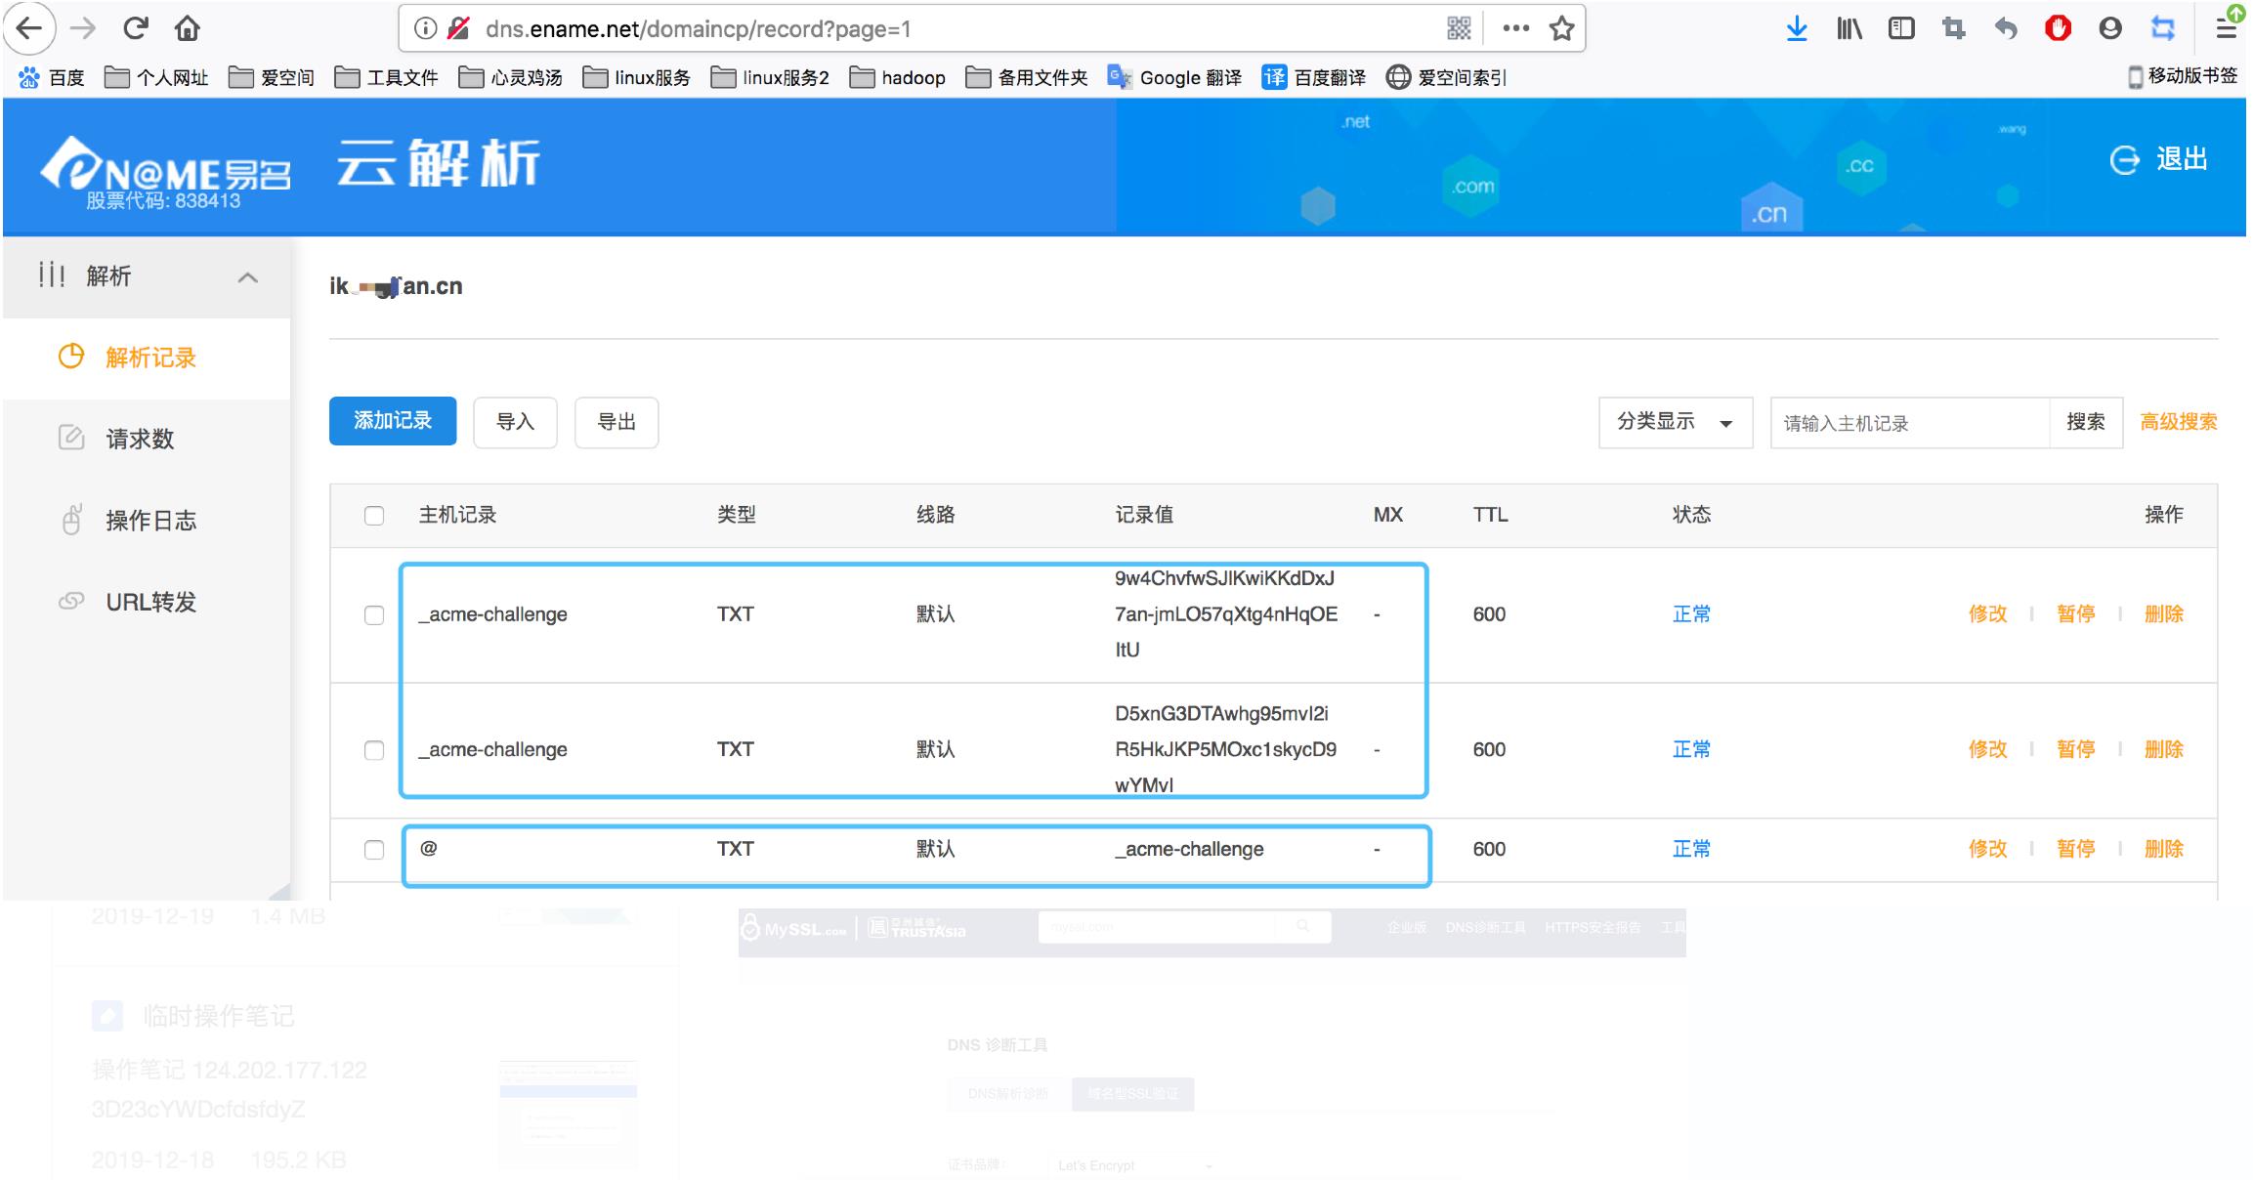Open the linux服务 bookmark folder

point(636,77)
